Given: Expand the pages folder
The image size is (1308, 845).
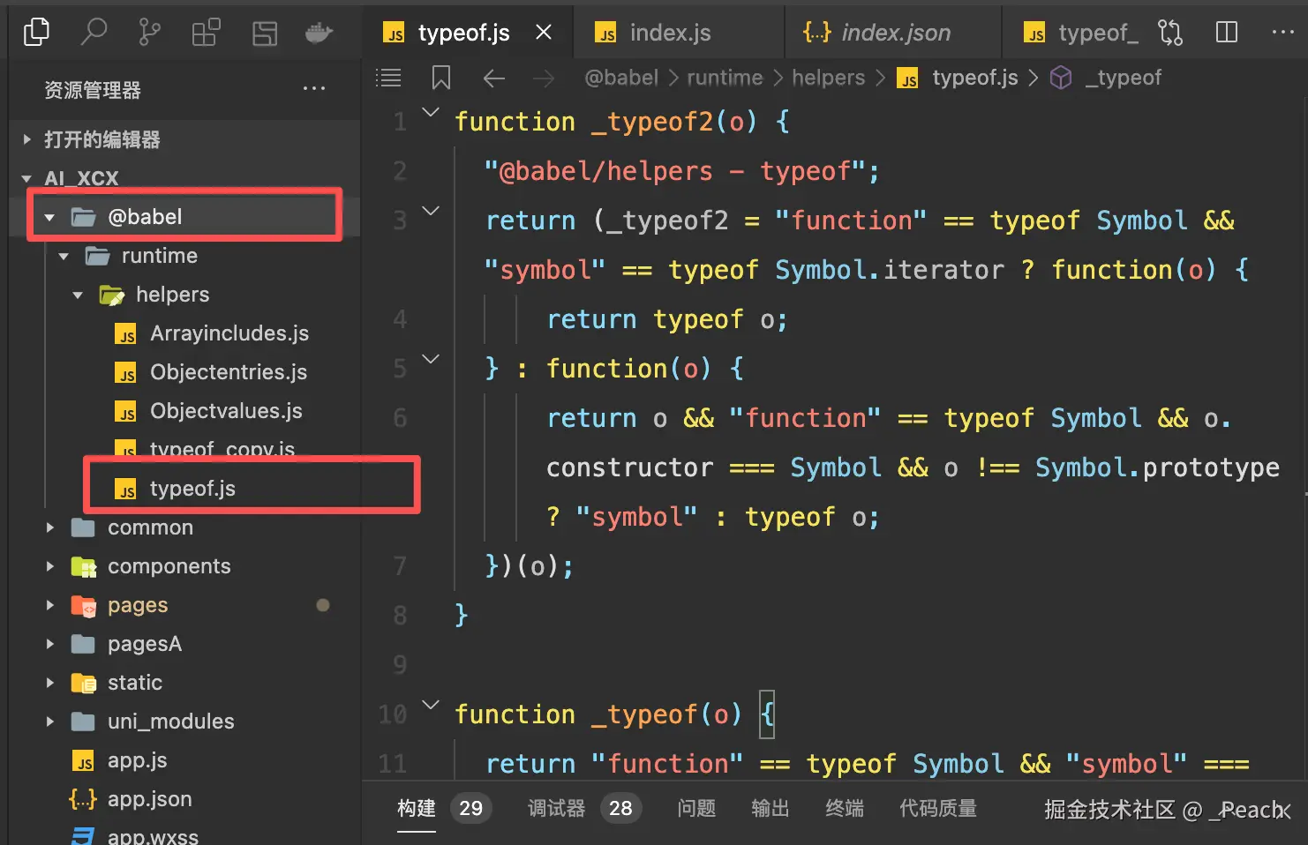Looking at the screenshot, I should pyautogui.click(x=184, y=605).
